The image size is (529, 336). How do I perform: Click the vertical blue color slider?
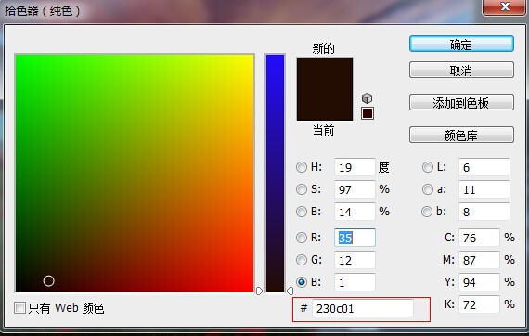point(275,173)
